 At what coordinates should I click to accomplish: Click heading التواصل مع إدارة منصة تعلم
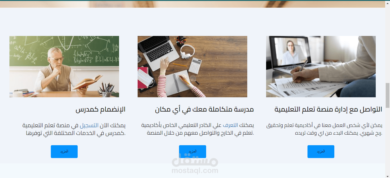(328, 109)
